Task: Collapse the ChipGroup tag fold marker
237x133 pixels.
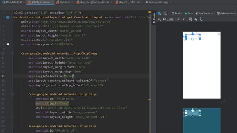Action: pyautogui.click(x=13, y=54)
